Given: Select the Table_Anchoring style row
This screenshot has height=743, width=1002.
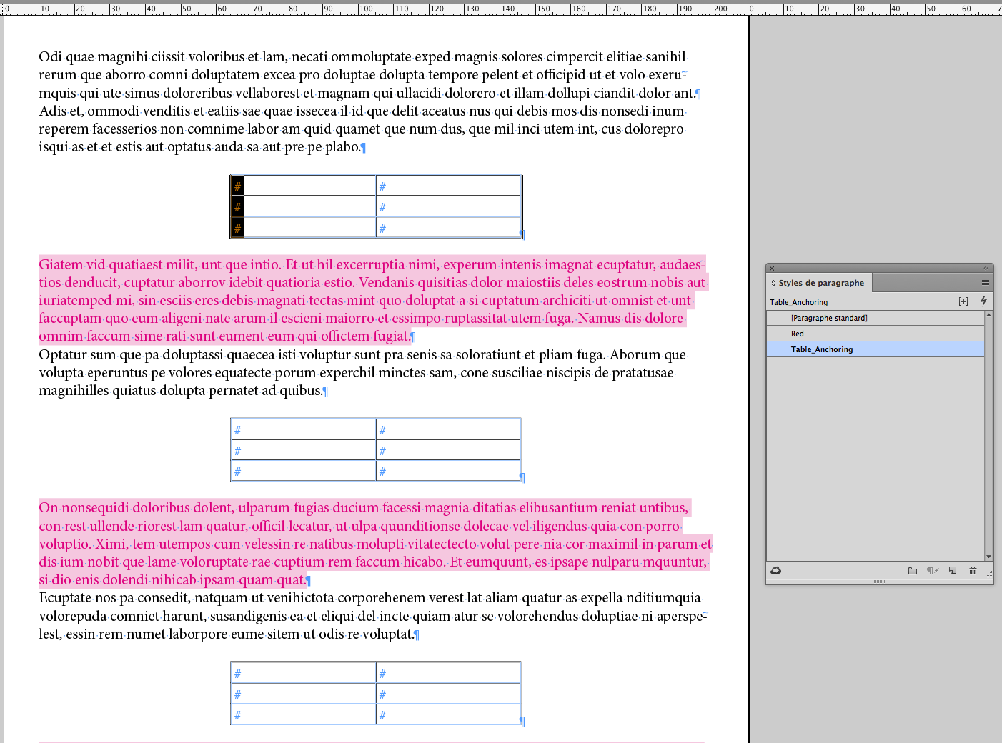Looking at the screenshot, I should point(875,349).
